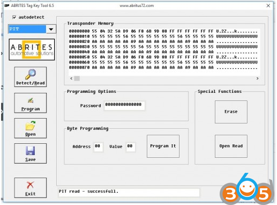Click the Save floppy disk icon

pos(31,151)
